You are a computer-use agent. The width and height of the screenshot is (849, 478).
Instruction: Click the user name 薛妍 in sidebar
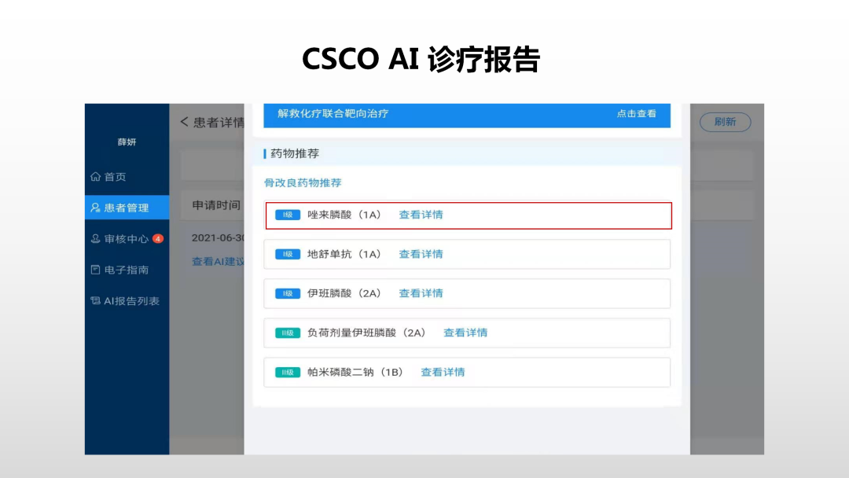127,142
